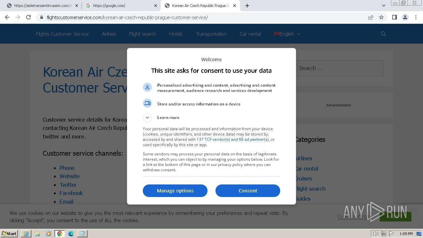Screen dimensions: 423x238
Task: Switch to the google.com tab
Action: (x=121, y=6)
